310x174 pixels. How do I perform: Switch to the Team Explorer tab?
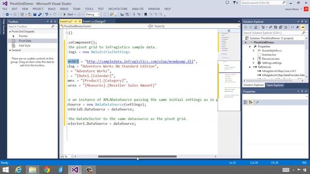click(x=275, y=85)
